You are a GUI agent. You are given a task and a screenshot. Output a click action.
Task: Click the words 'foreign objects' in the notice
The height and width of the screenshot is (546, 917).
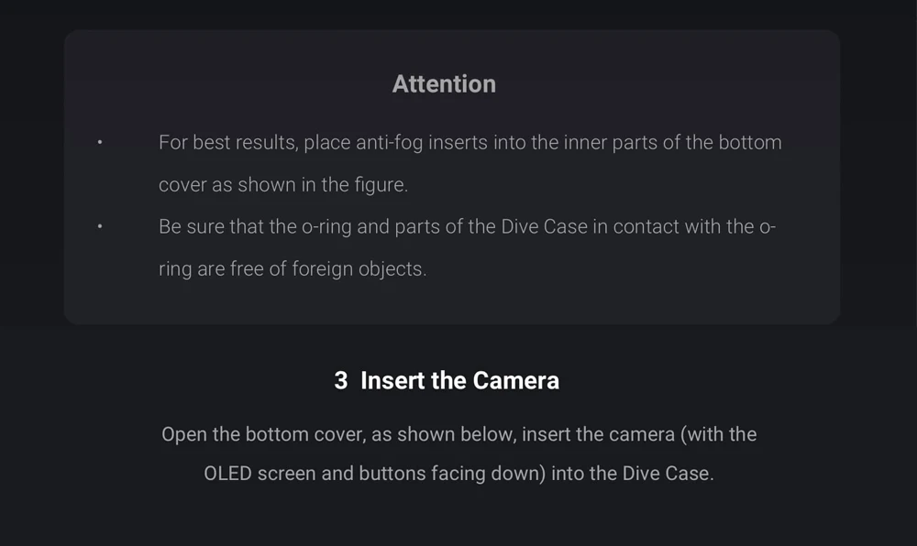[x=359, y=270]
